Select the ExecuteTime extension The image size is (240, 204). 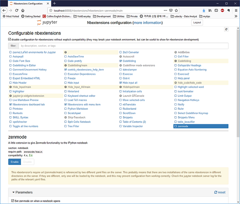pyautogui.click(x=20, y=74)
